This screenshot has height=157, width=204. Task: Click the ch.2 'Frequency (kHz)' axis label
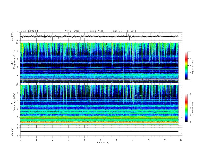(x=14, y=102)
